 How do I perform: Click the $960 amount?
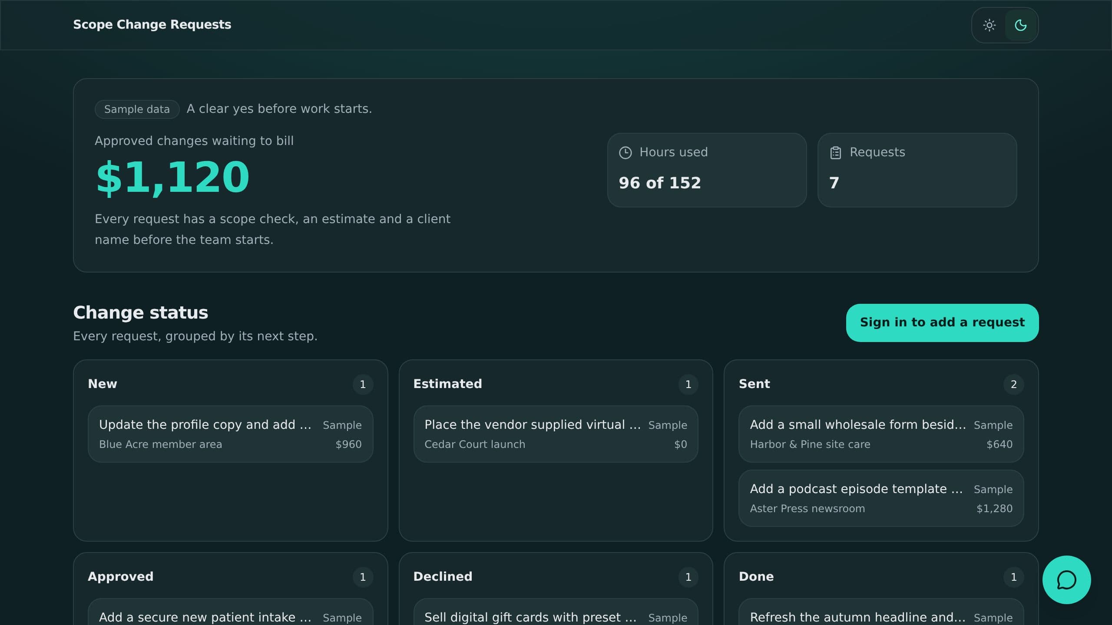pyautogui.click(x=348, y=444)
